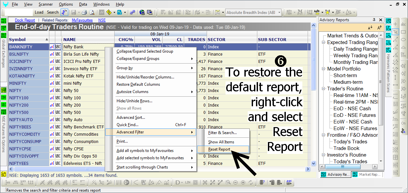Screen dimensions: 408x193
Task: Sort by the SECTOR column header
Action: point(231,39)
